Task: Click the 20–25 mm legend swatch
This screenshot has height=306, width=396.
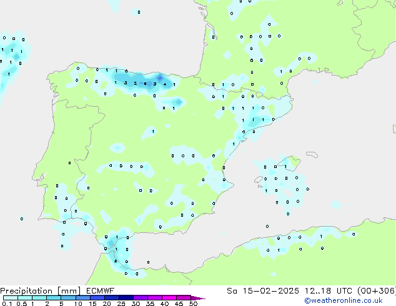Action: point(112,298)
